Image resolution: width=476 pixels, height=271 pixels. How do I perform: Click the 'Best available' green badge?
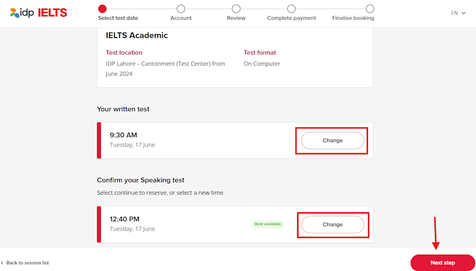(268, 224)
